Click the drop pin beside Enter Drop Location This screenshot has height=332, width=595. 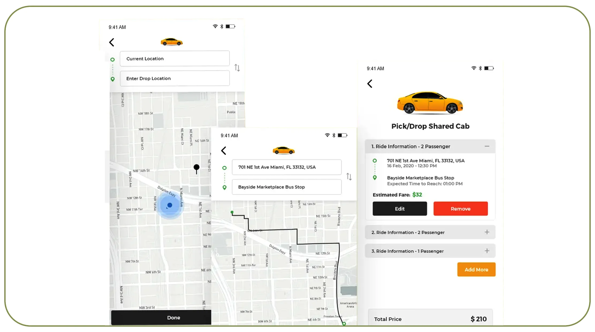(113, 79)
